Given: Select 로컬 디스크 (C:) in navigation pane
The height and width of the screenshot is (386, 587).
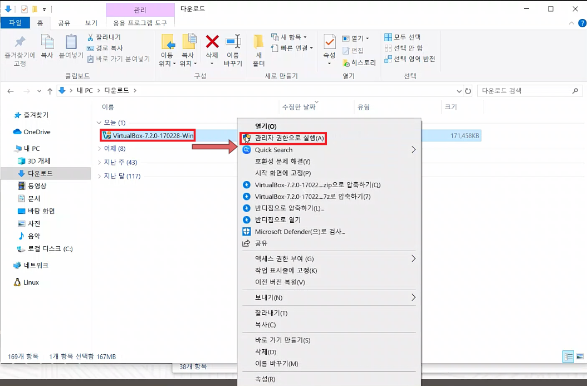Looking at the screenshot, I should 50,248.
